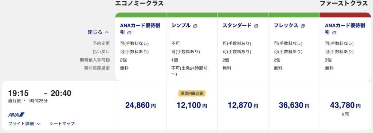This screenshot has height=133, width=373.
Task: Open popup icon beside シンプル fare
Action: coord(195,26)
